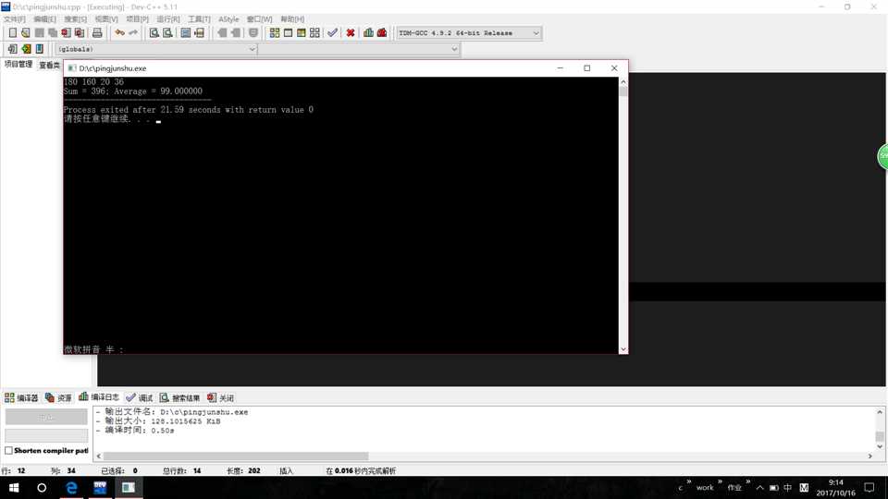Click the Rebuild All icon
Viewport: 888px width, 499px height.
click(314, 33)
